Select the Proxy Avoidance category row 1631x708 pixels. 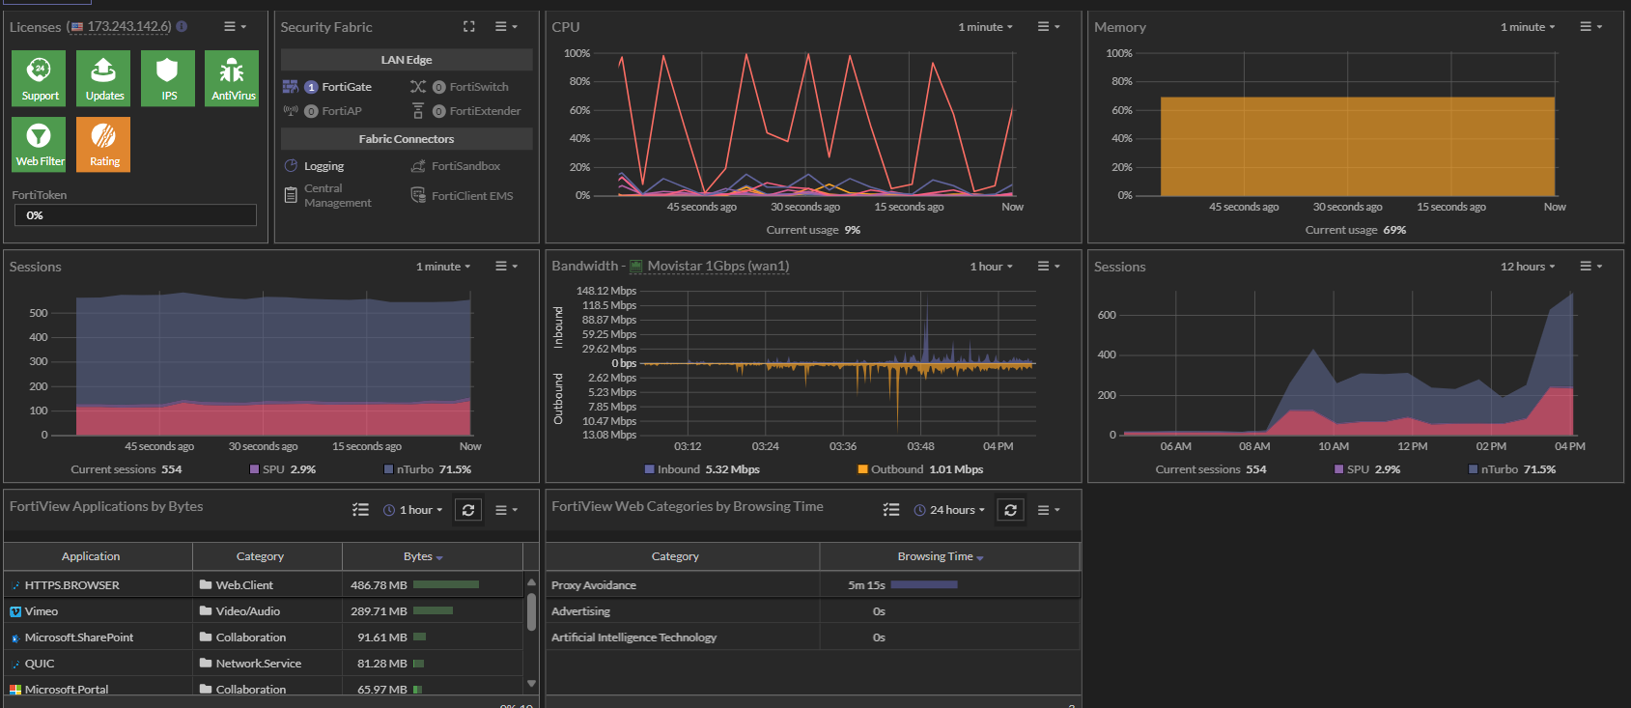(813, 585)
